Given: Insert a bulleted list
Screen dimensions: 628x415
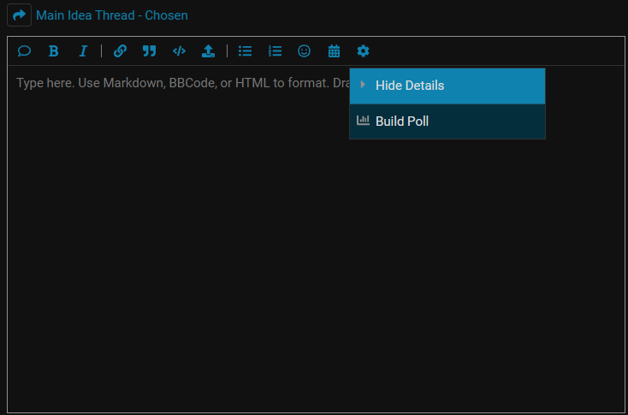Looking at the screenshot, I should pyautogui.click(x=245, y=51).
